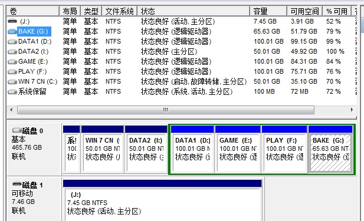This screenshot has height=221, width=364.
Task: Click status 状态良好 (系统, 活动, 主分区)
Action: [x=186, y=91]
